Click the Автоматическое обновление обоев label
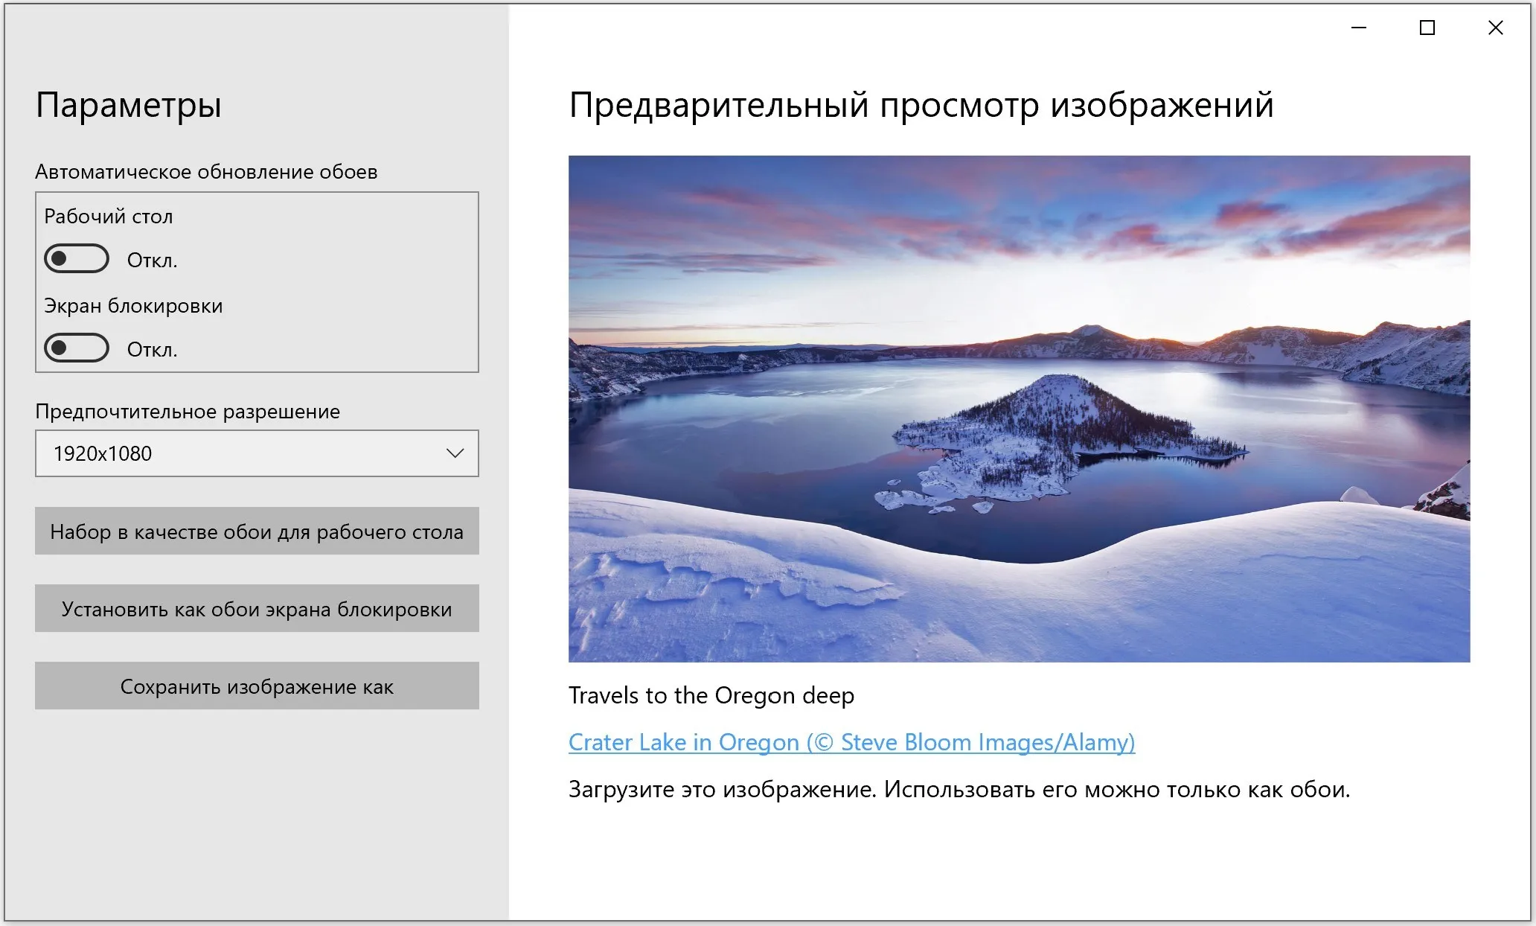The image size is (1536, 926). tap(206, 172)
